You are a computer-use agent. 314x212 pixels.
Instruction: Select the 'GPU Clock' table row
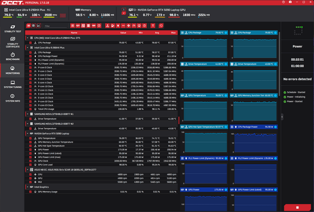pos(102,161)
